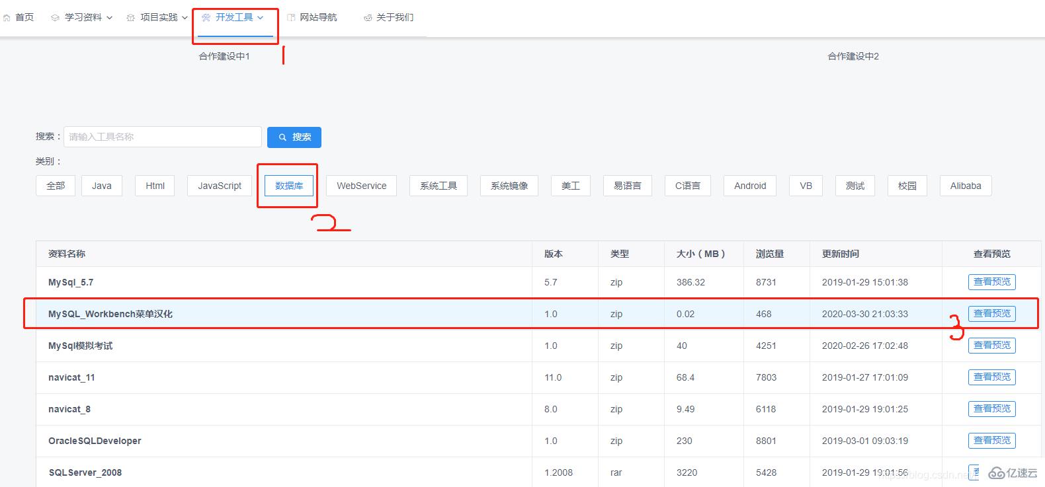Click the MySql_5.7 resource name
1045x487 pixels.
point(71,282)
